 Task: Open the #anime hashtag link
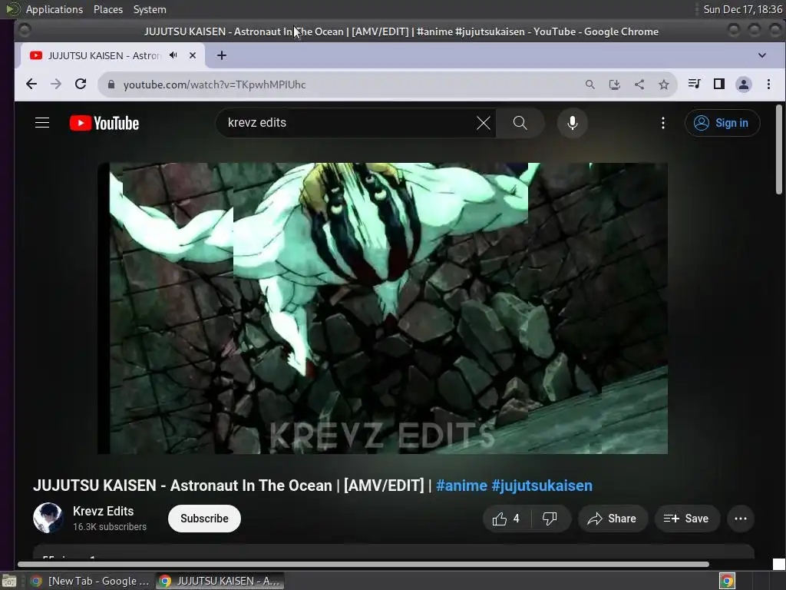coord(461,486)
